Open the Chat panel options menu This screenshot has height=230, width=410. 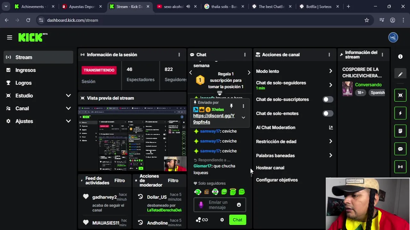(245, 55)
